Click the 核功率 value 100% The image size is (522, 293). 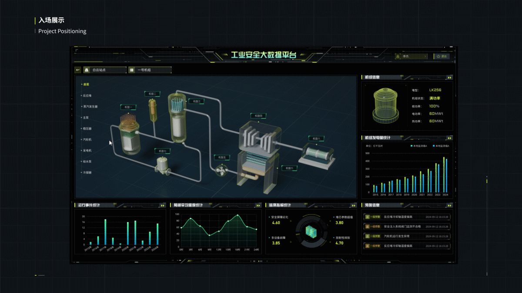point(434,106)
